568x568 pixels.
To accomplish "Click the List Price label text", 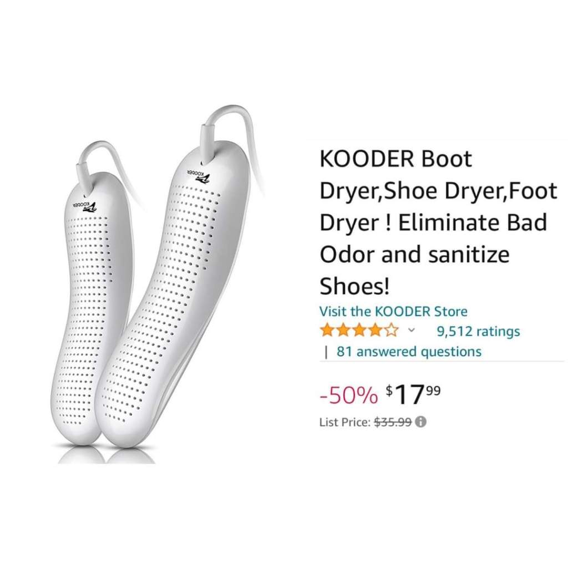I will 345,422.
